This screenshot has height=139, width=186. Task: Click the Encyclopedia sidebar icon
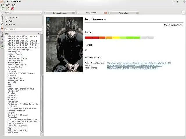[2, 28]
